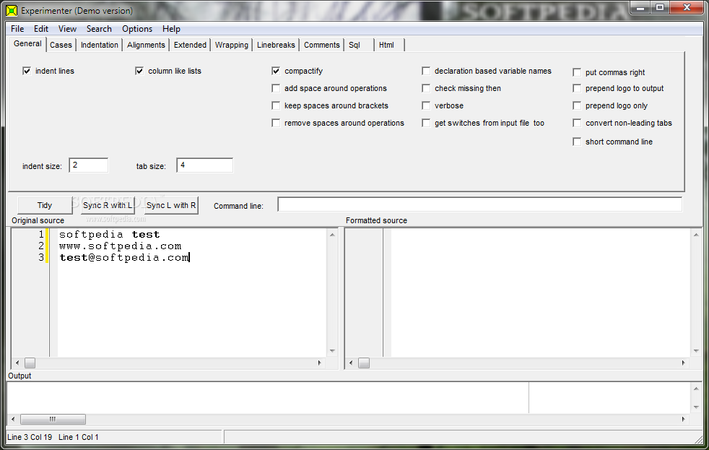Click horizontal scroll thumb under Original source
This screenshot has width=709, height=450.
pyautogui.click(x=30, y=363)
